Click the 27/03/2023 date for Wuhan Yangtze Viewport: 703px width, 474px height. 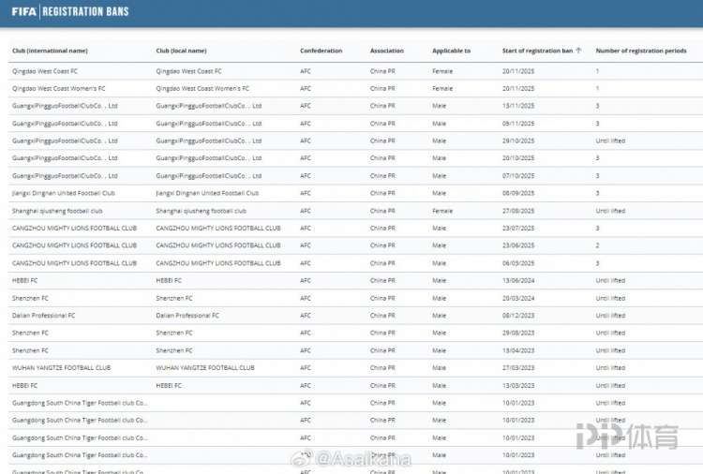click(x=517, y=368)
